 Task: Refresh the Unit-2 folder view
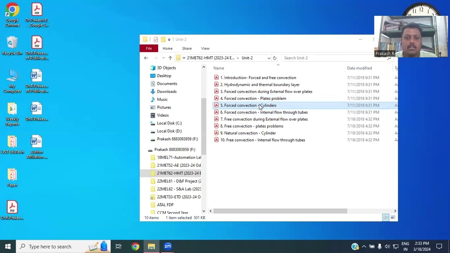coord(275,58)
